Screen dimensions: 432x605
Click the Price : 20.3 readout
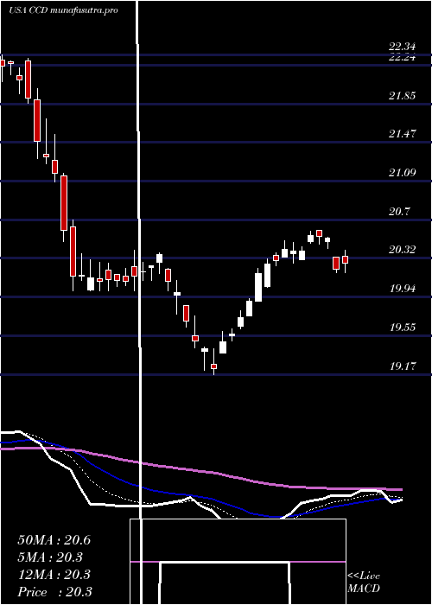coord(54,591)
